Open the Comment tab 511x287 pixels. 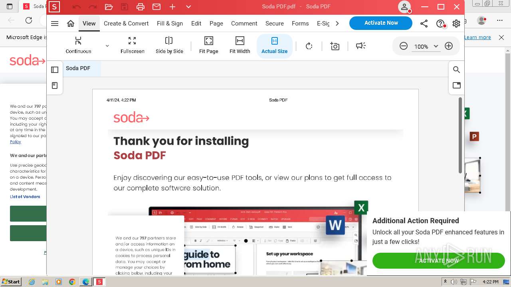point(244,24)
